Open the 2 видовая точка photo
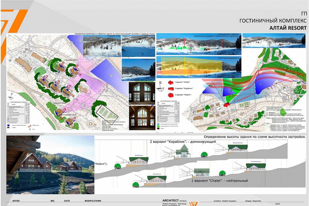This screenshot has height=206, width=309. click(x=138, y=46)
